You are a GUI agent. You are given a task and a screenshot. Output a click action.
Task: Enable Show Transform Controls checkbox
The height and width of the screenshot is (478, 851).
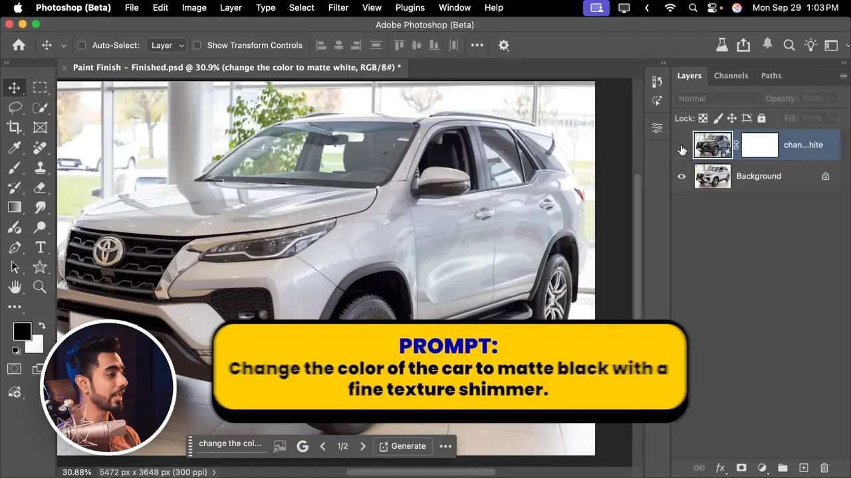point(197,45)
